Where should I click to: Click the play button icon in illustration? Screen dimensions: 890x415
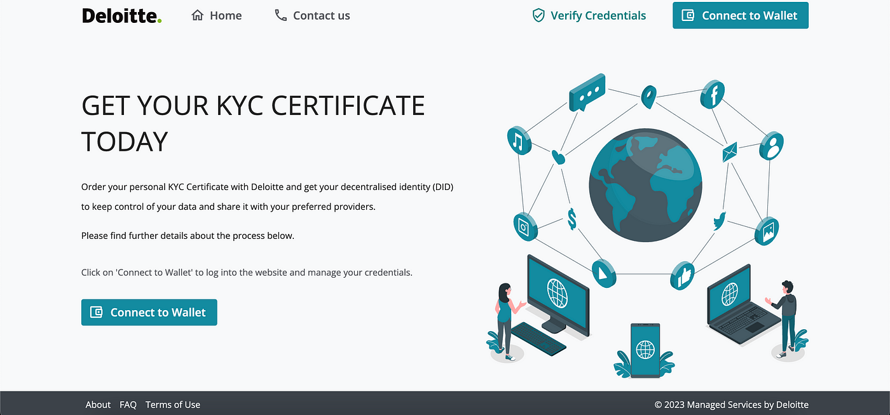coord(603,273)
